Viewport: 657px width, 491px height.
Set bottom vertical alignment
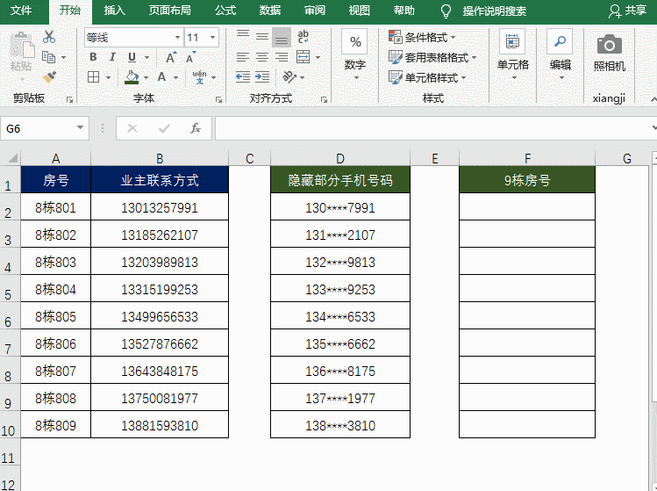click(282, 37)
